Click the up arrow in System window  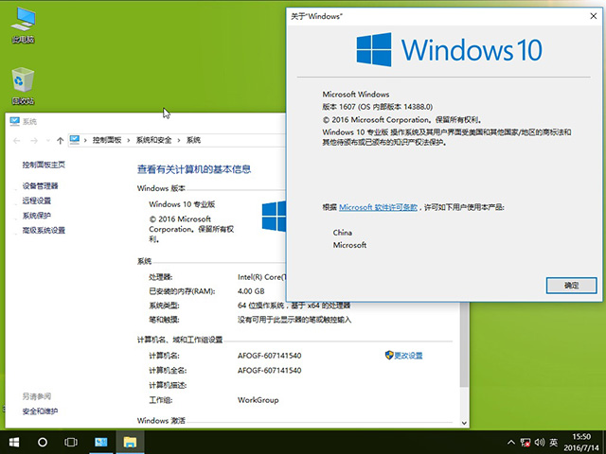(x=61, y=140)
